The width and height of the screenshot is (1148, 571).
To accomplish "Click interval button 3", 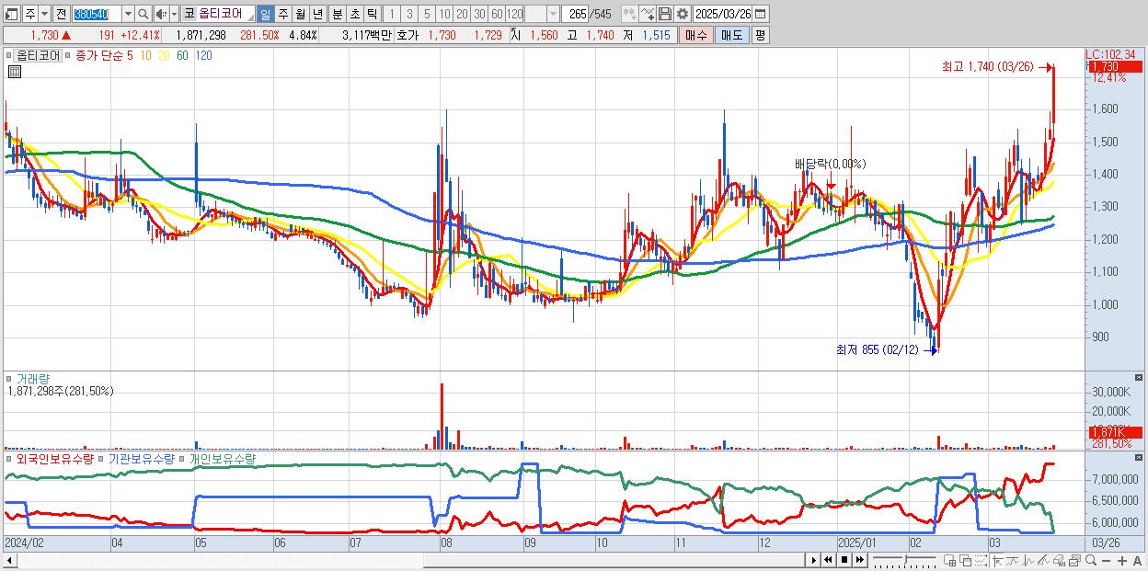I will click(409, 14).
